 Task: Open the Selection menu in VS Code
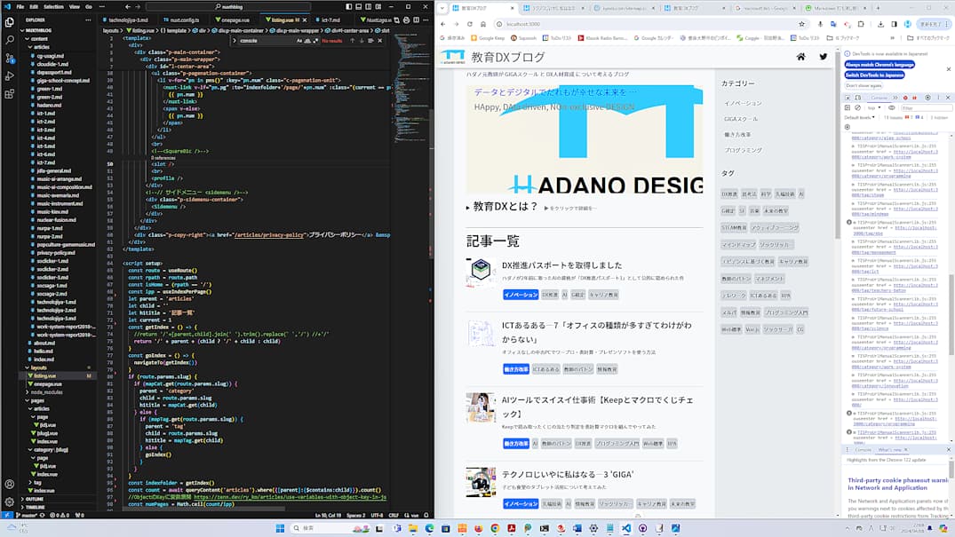(x=53, y=7)
